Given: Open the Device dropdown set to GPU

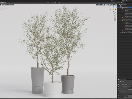Looking at the screenshot, I should 130,88.
